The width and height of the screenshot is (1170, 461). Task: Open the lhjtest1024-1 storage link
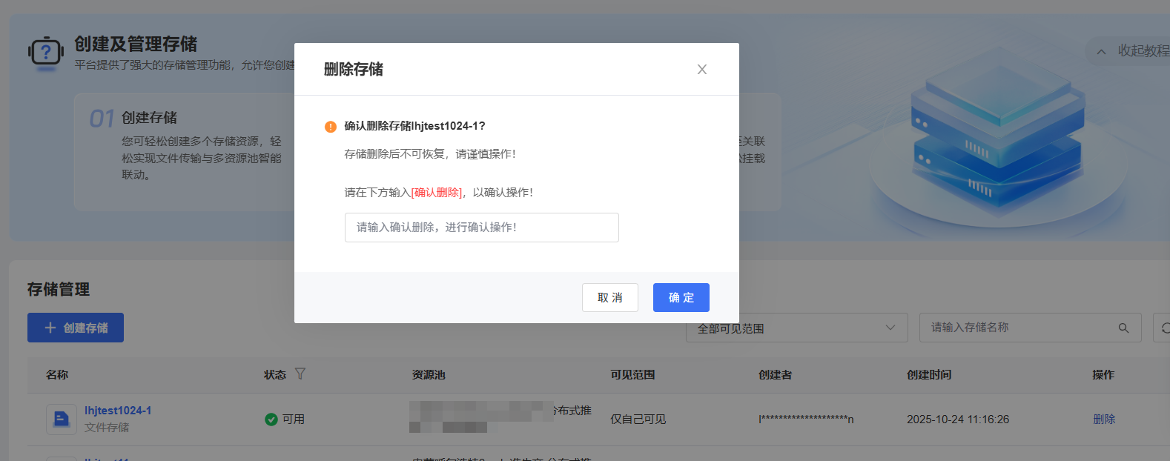coord(118,411)
